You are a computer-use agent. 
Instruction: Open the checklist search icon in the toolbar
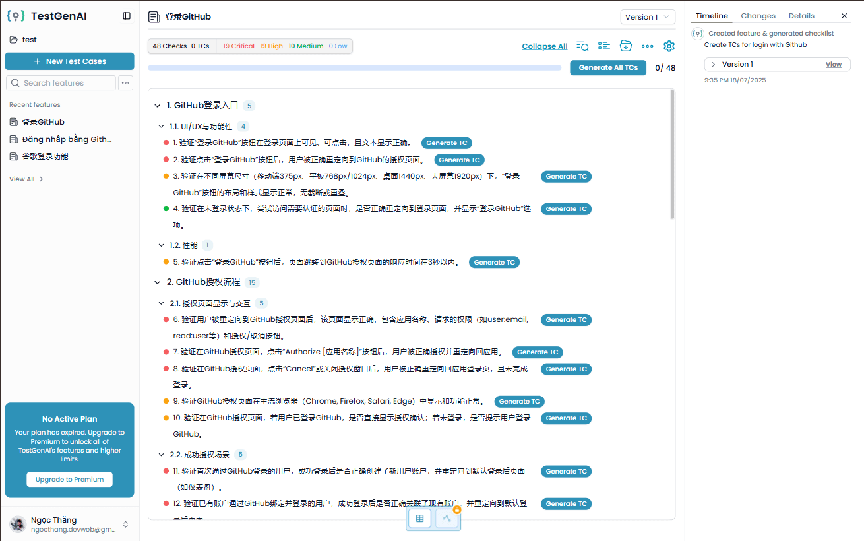(x=582, y=46)
